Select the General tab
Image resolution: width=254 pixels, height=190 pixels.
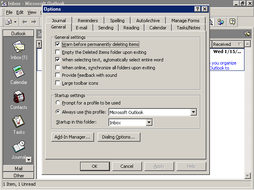(x=58, y=27)
